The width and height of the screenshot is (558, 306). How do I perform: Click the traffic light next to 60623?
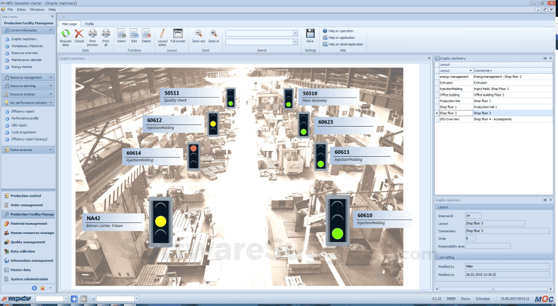pyautogui.click(x=303, y=125)
